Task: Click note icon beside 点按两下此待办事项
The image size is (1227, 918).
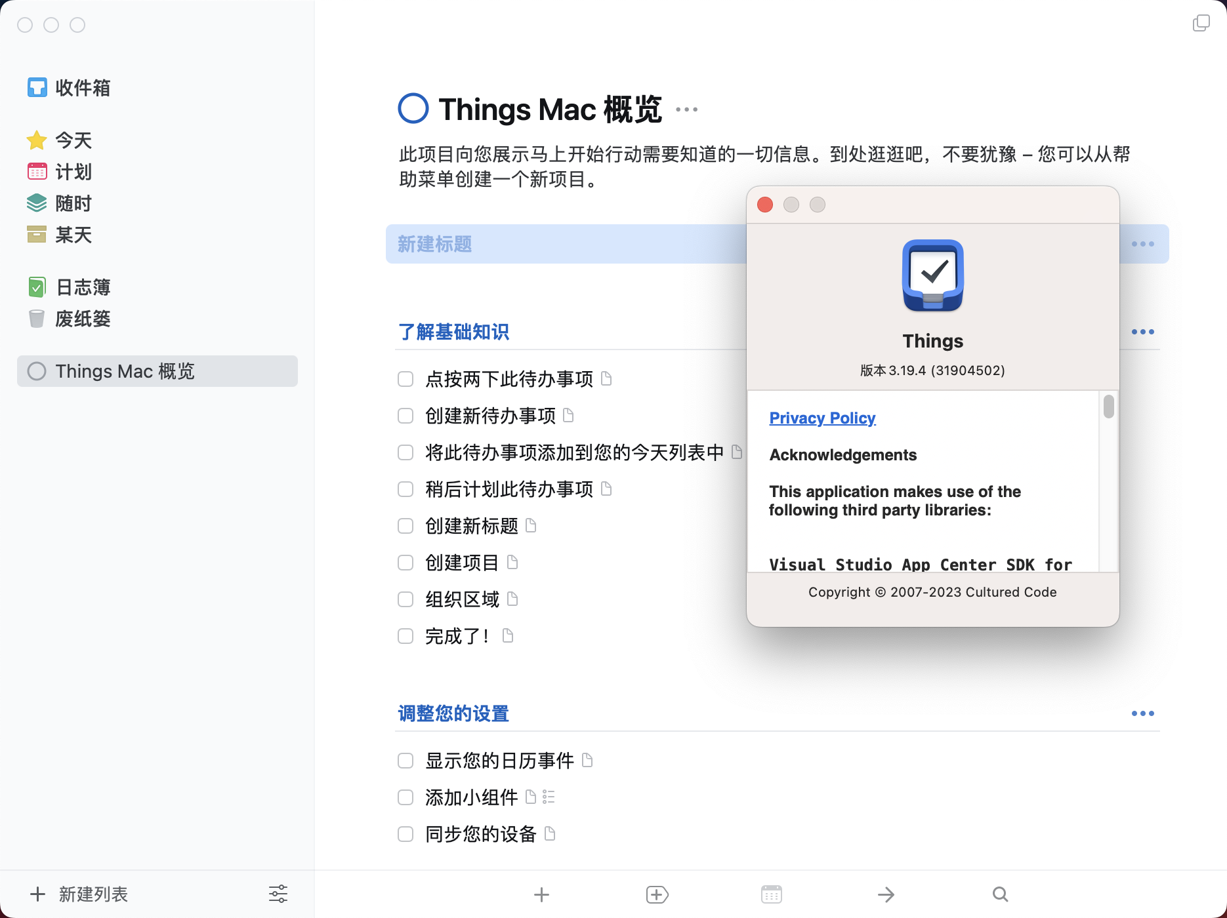Action: pyautogui.click(x=607, y=378)
